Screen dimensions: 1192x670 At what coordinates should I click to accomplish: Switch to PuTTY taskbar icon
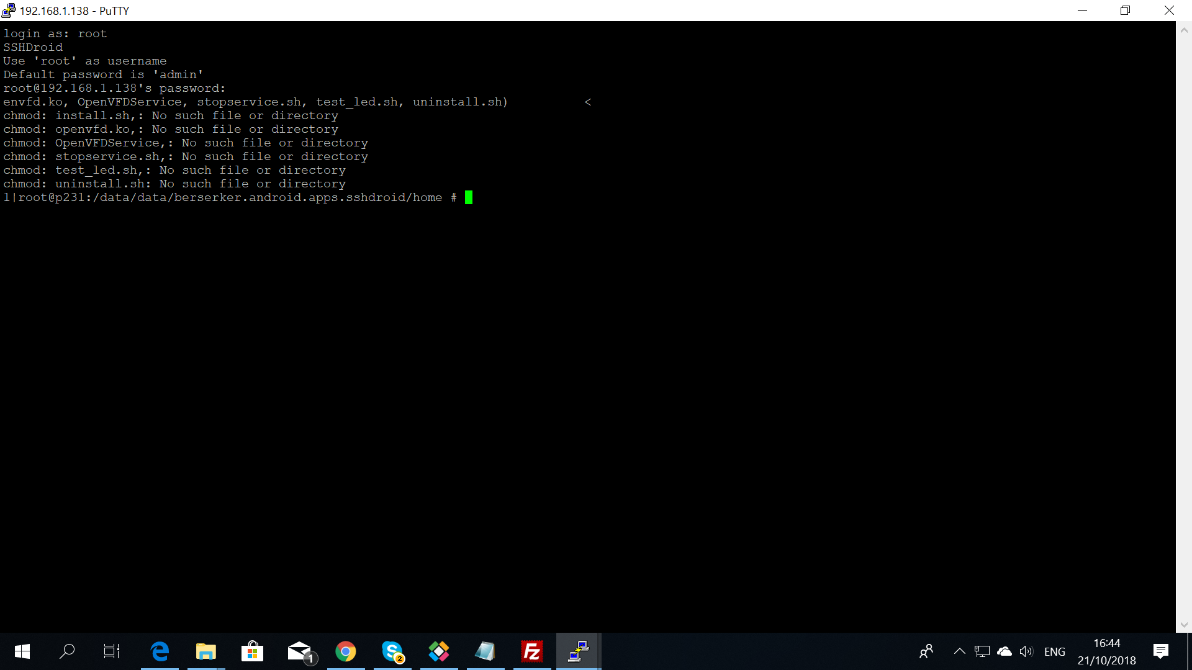pos(579,651)
